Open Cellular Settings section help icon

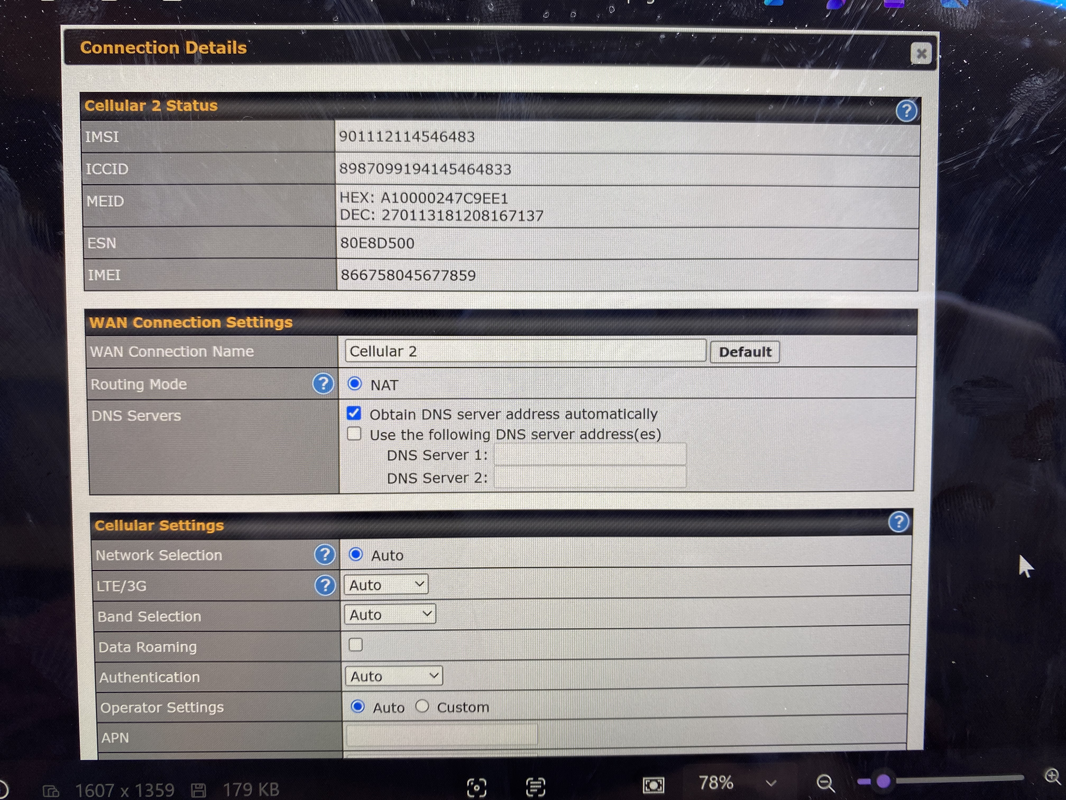tap(899, 522)
